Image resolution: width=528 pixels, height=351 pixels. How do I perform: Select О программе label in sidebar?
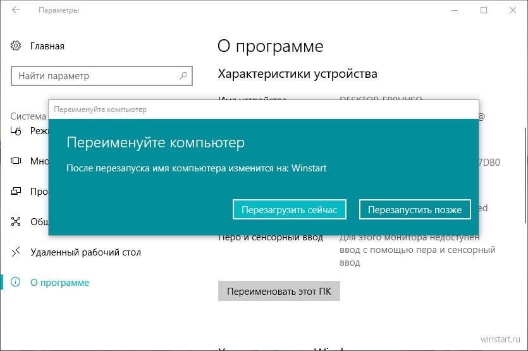click(x=60, y=283)
